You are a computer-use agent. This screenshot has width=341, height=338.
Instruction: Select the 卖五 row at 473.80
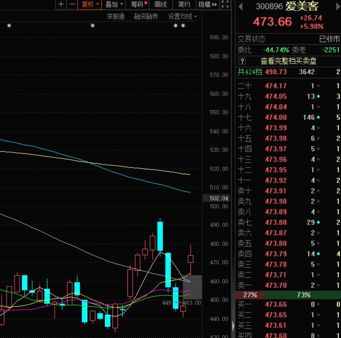(288, 243)
